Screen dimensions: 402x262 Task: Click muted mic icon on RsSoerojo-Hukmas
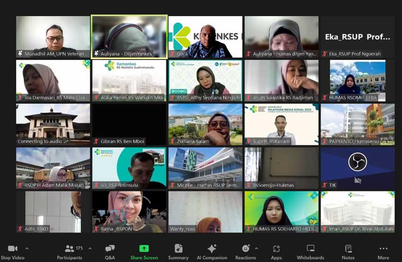click(248, 185)
